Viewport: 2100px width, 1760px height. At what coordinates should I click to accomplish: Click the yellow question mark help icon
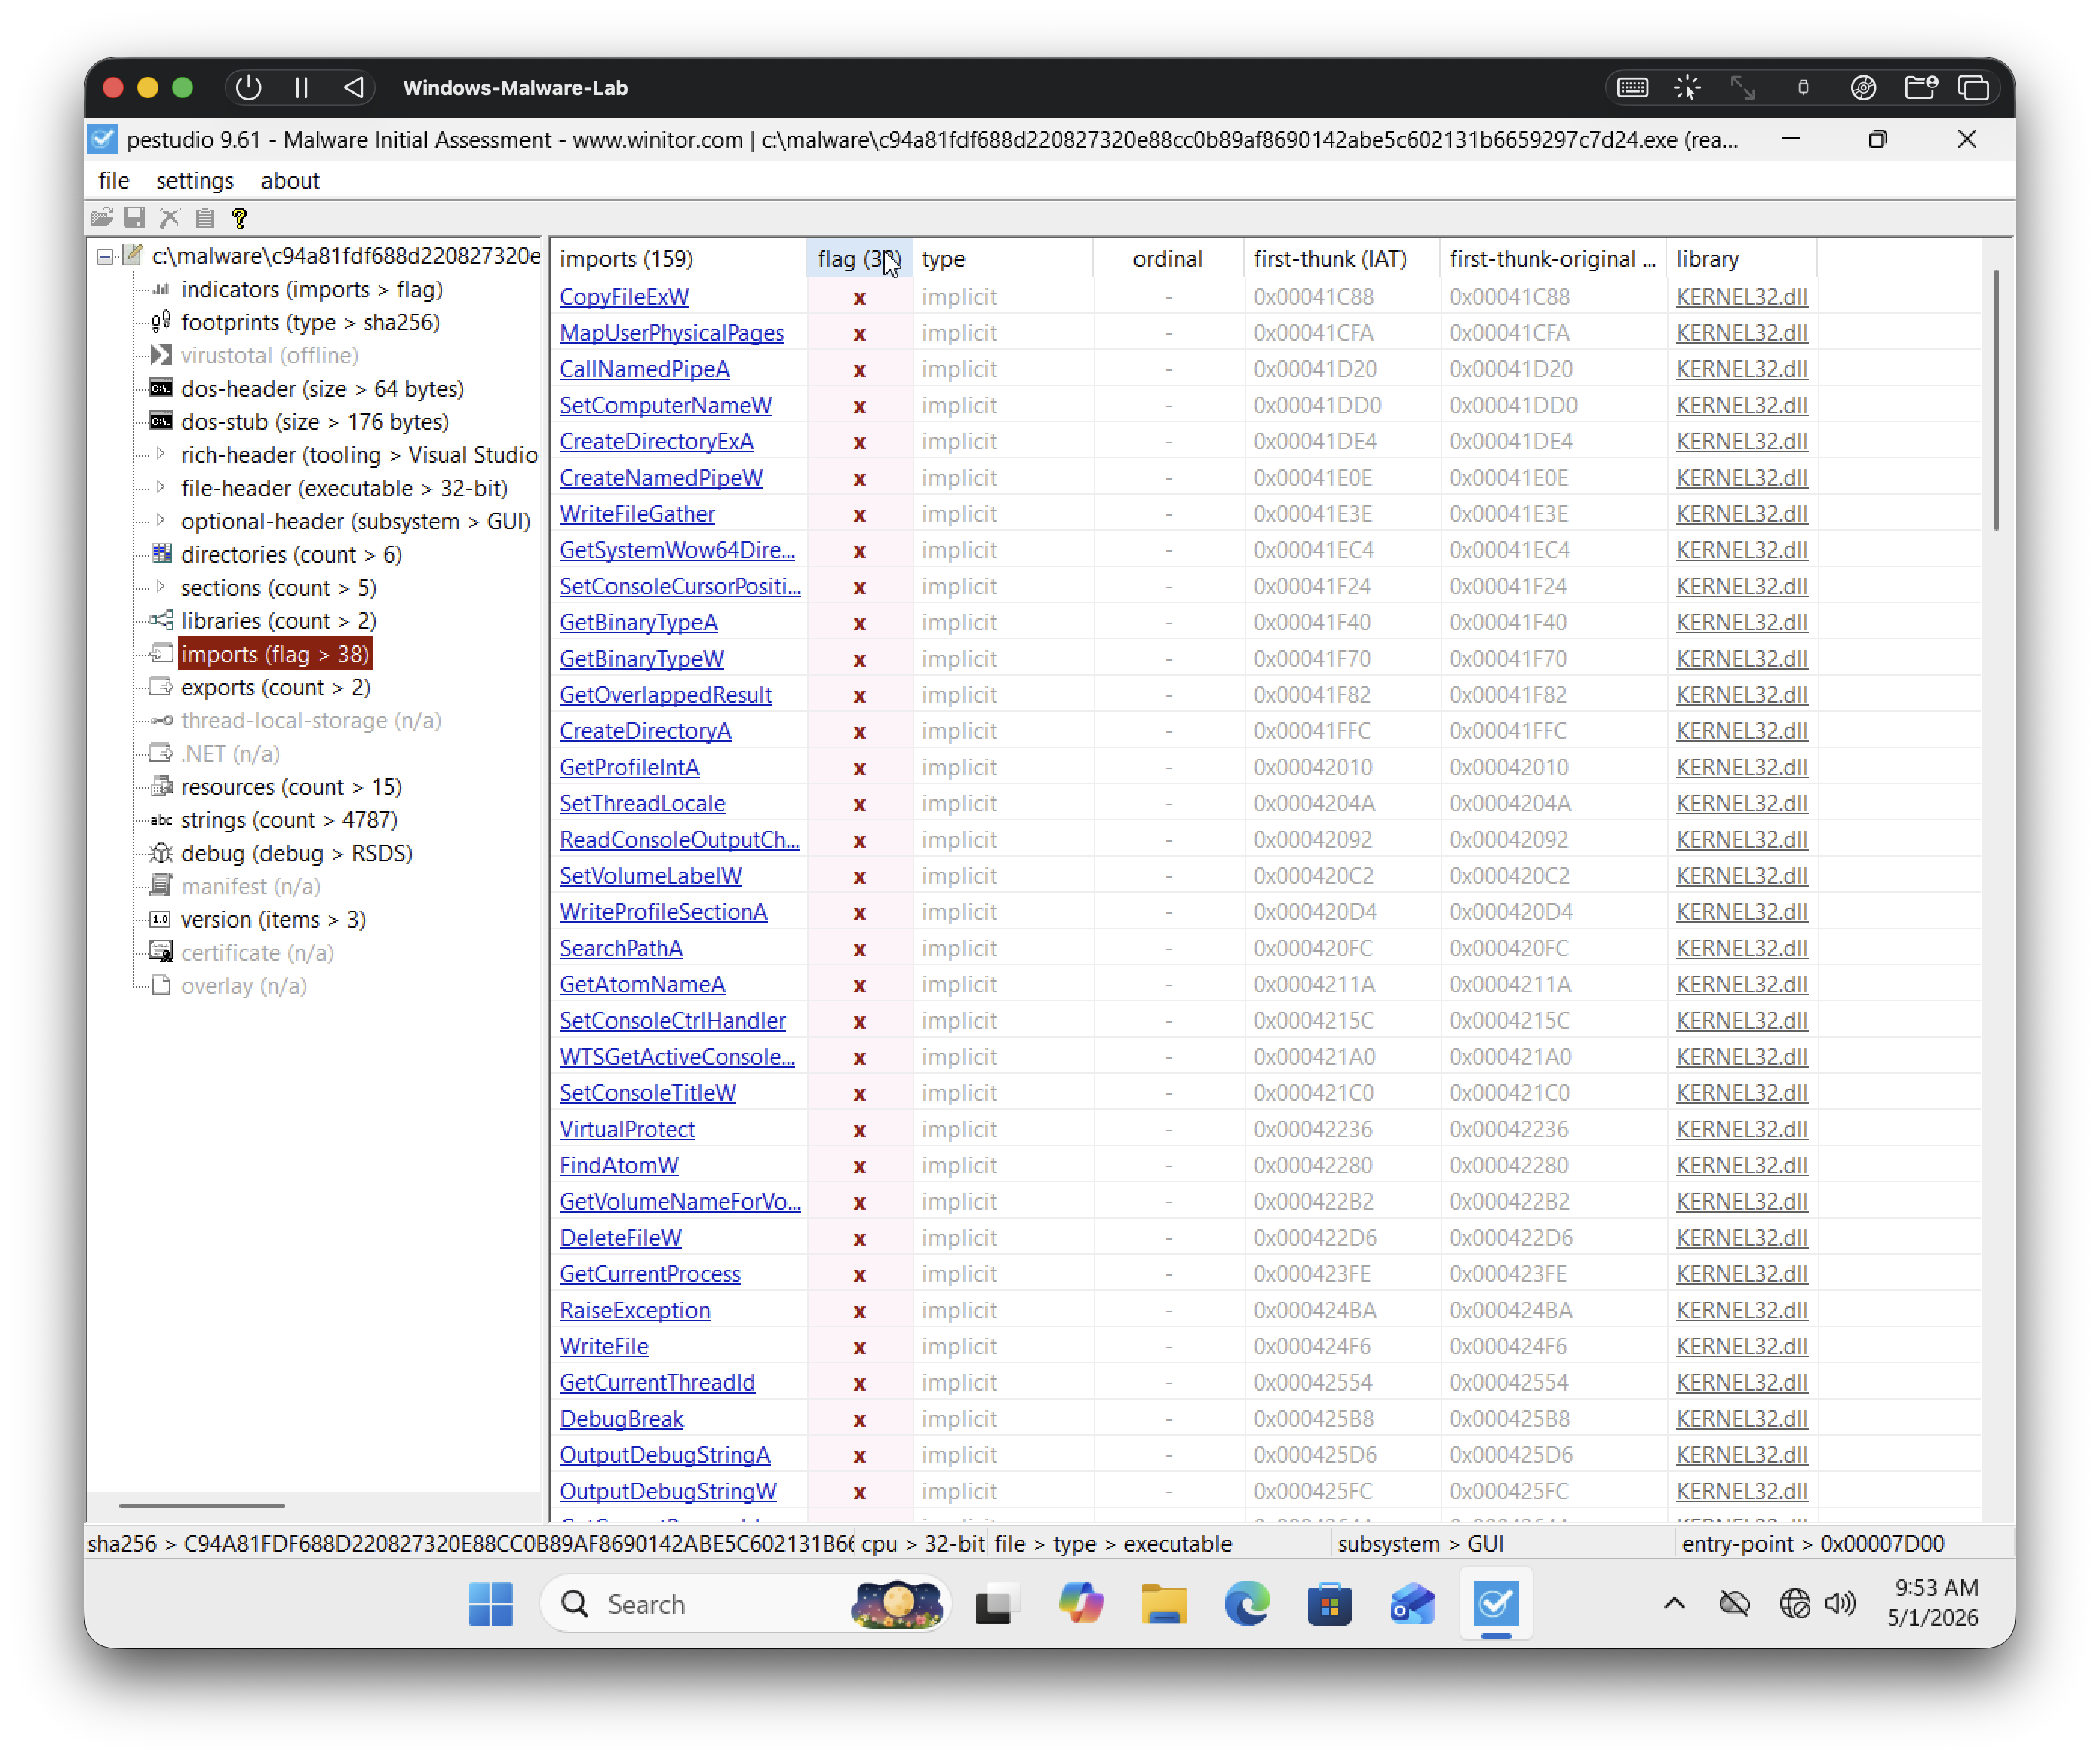point(239,218)
